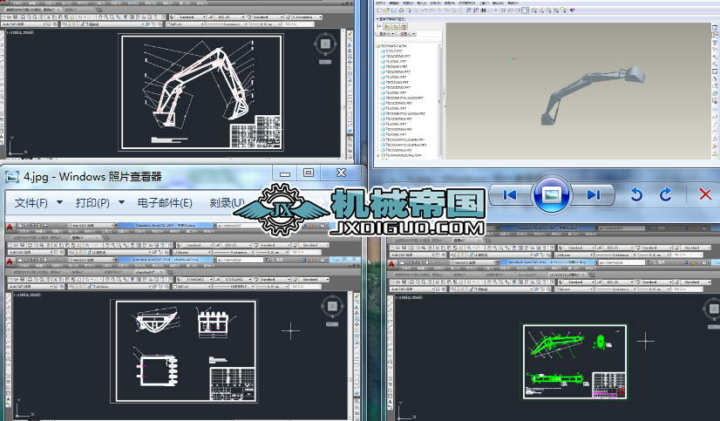The width and height of the screenshot is (720, 421).
Task: Open the 打印(P) menu in Photo Viewer
Action: point(92,202)
